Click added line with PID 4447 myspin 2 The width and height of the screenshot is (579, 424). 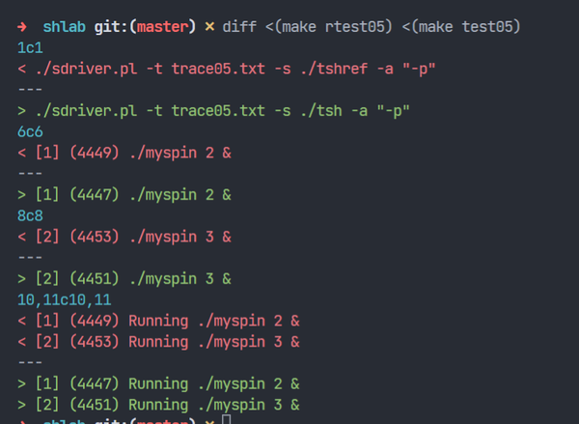point(124,194)
